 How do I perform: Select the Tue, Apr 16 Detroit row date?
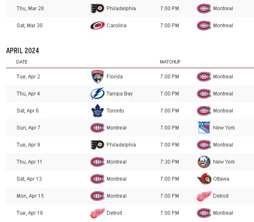[x=30, y=213]
